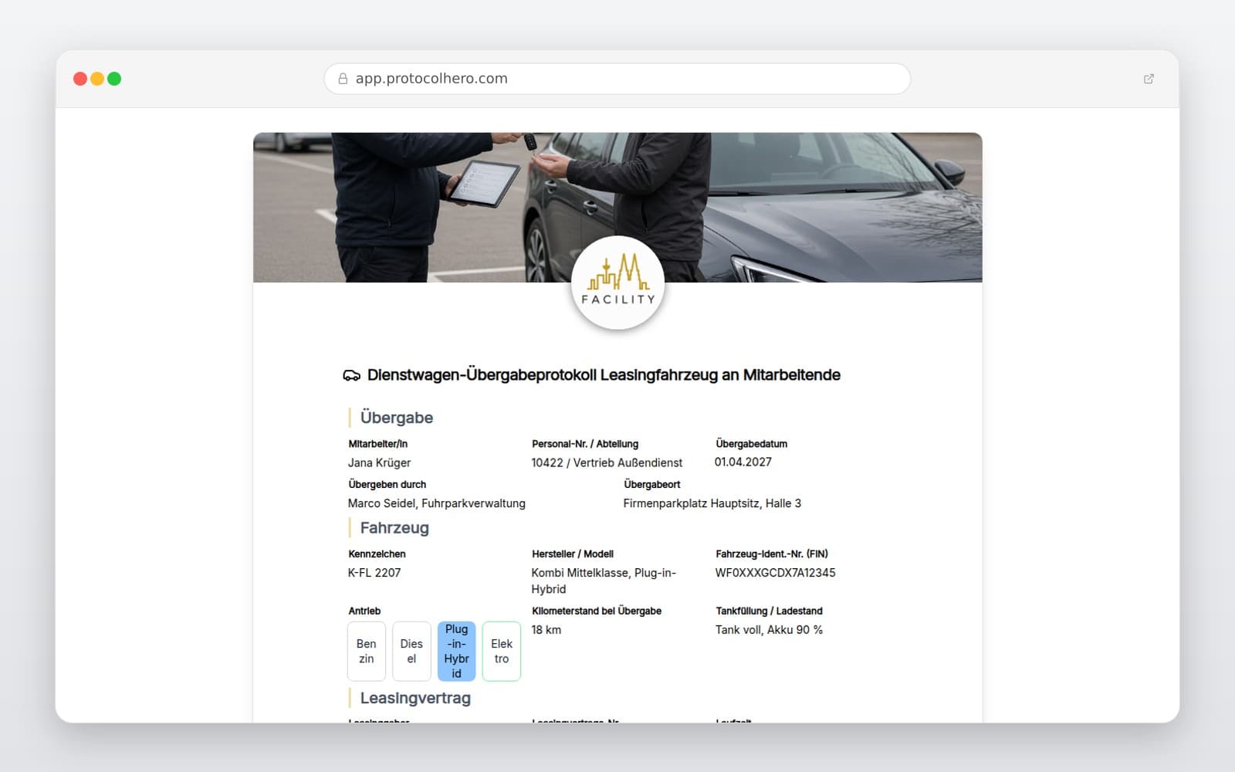The height and width of the screenshot is (772, 1235).
Task: Click the Übergabeort label
Action: point(652,485)
